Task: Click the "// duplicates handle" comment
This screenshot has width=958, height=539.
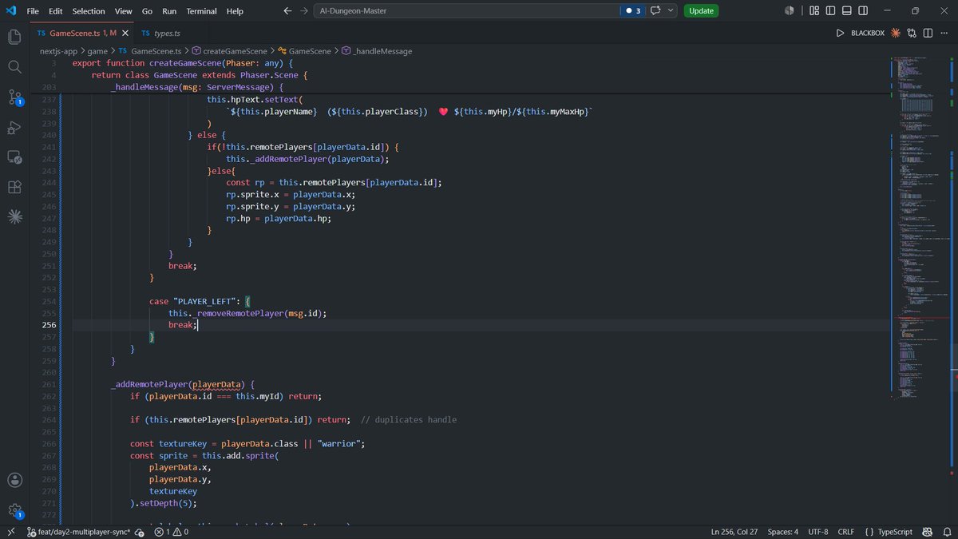Action: (409, 419)
